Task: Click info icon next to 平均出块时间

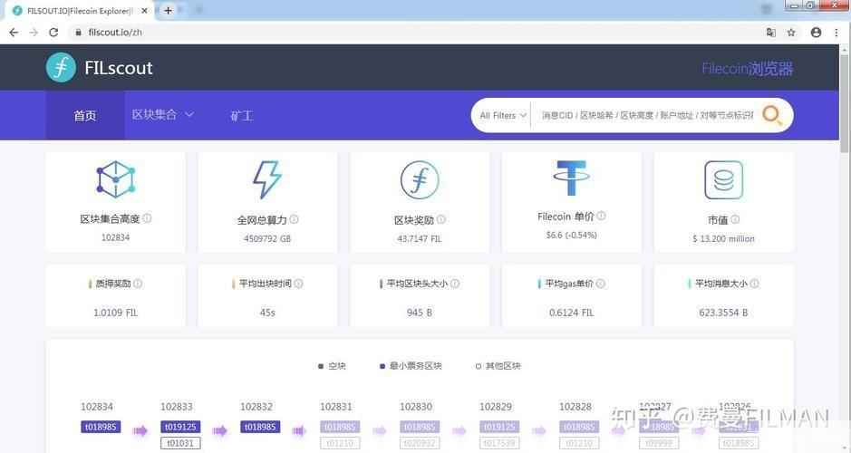Action: coord(298,284)
